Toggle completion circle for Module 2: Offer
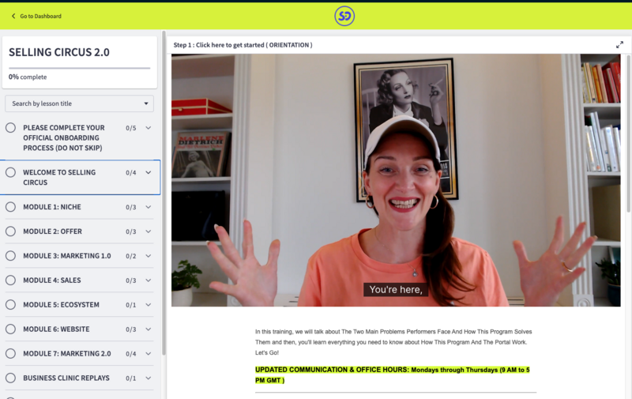Image resolution: width=632 pixels, height=399 pixels. pos(10,231)
